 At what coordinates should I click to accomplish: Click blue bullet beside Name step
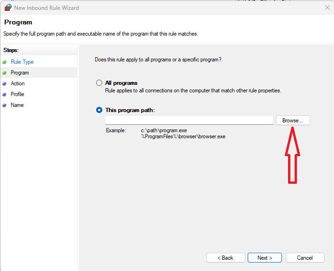point(5,105)
